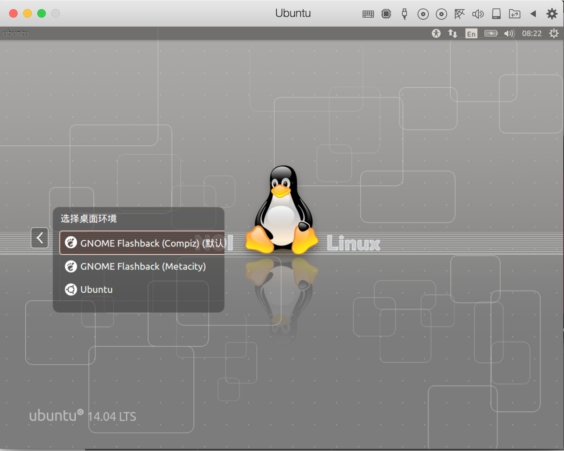The image size is (564, 451).
Task: Open the clock menu showing 08:22
Action: point(533,33)
